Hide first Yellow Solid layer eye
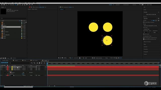Viewport: 161px width, 90px height. pos(1,67)
